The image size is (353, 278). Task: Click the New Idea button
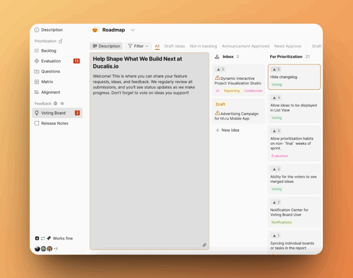coord(227,130)
